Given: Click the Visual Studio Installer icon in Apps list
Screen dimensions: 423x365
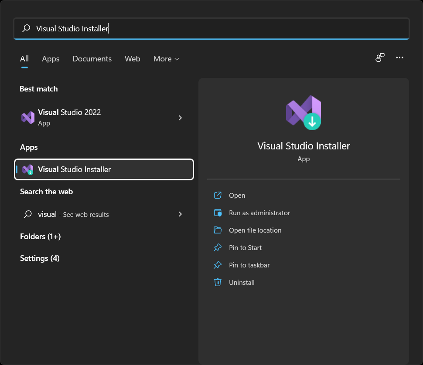Looking at the screenshot, I should click(x=28, y=169).
